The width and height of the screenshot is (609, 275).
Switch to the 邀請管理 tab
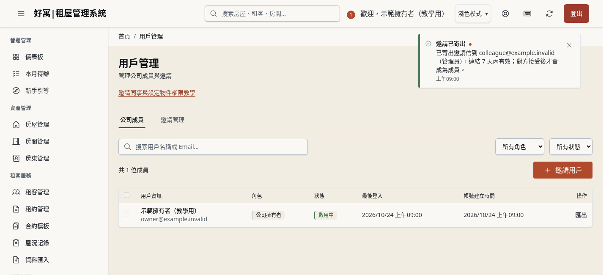pyautogui.click(x=173, y=120)
